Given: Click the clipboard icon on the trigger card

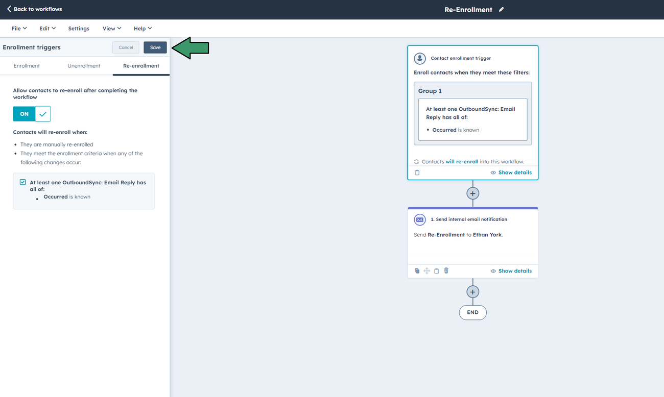Looking at the screenshot, I should pyautogui.click(x=417, y=172).
